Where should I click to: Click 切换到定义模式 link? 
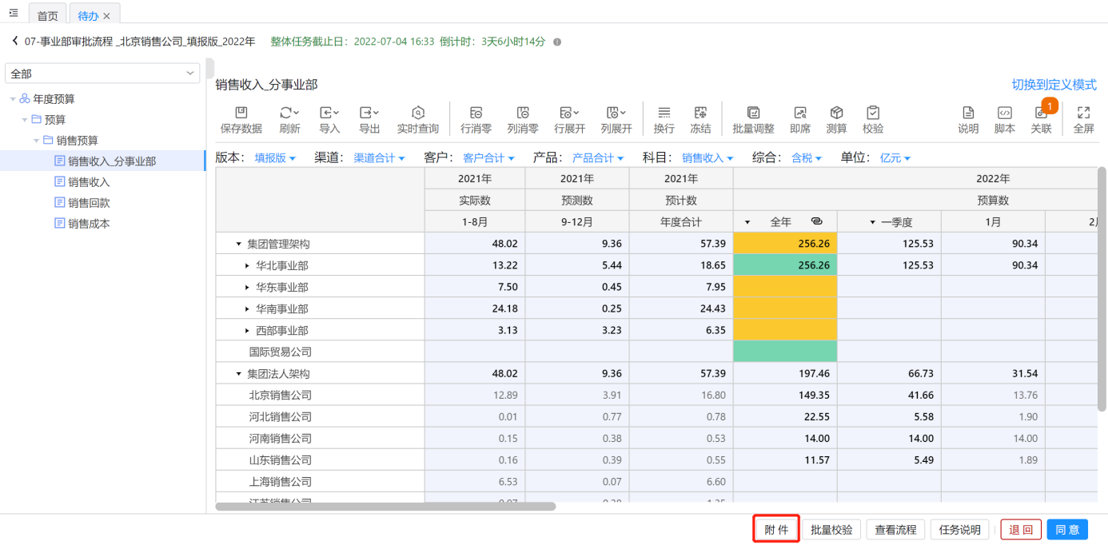tap(1054, 85)
